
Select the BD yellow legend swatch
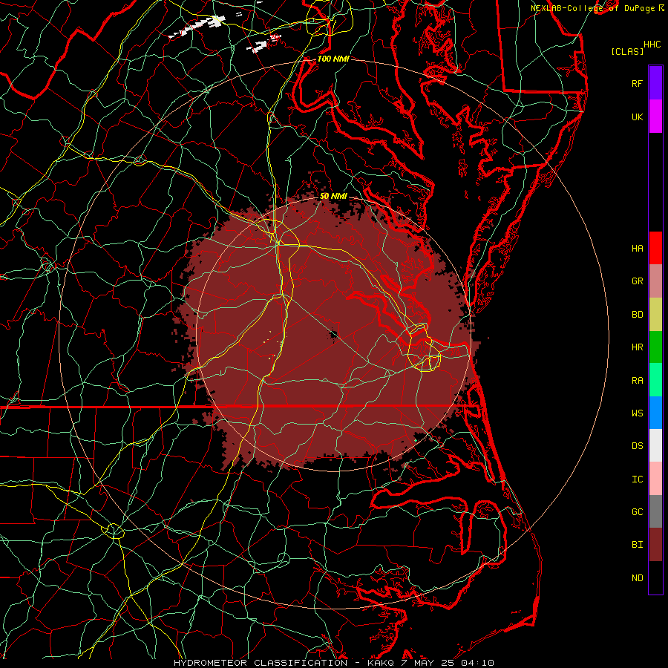click(655, 315)
